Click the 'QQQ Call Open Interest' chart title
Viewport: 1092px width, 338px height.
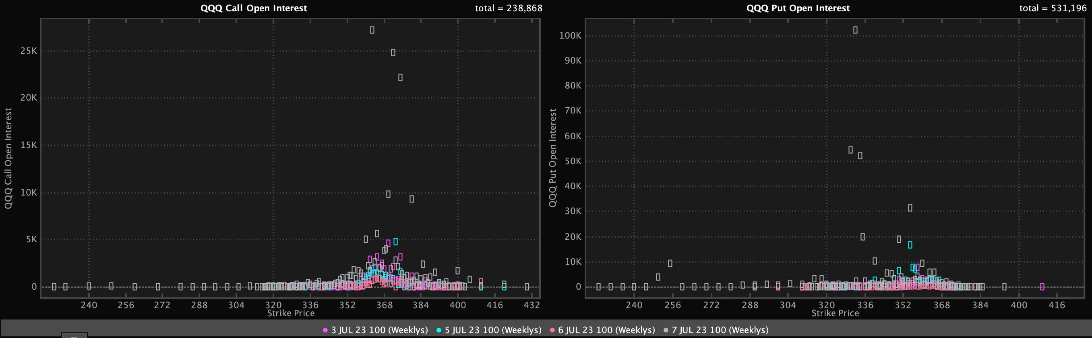pos(254,8)
